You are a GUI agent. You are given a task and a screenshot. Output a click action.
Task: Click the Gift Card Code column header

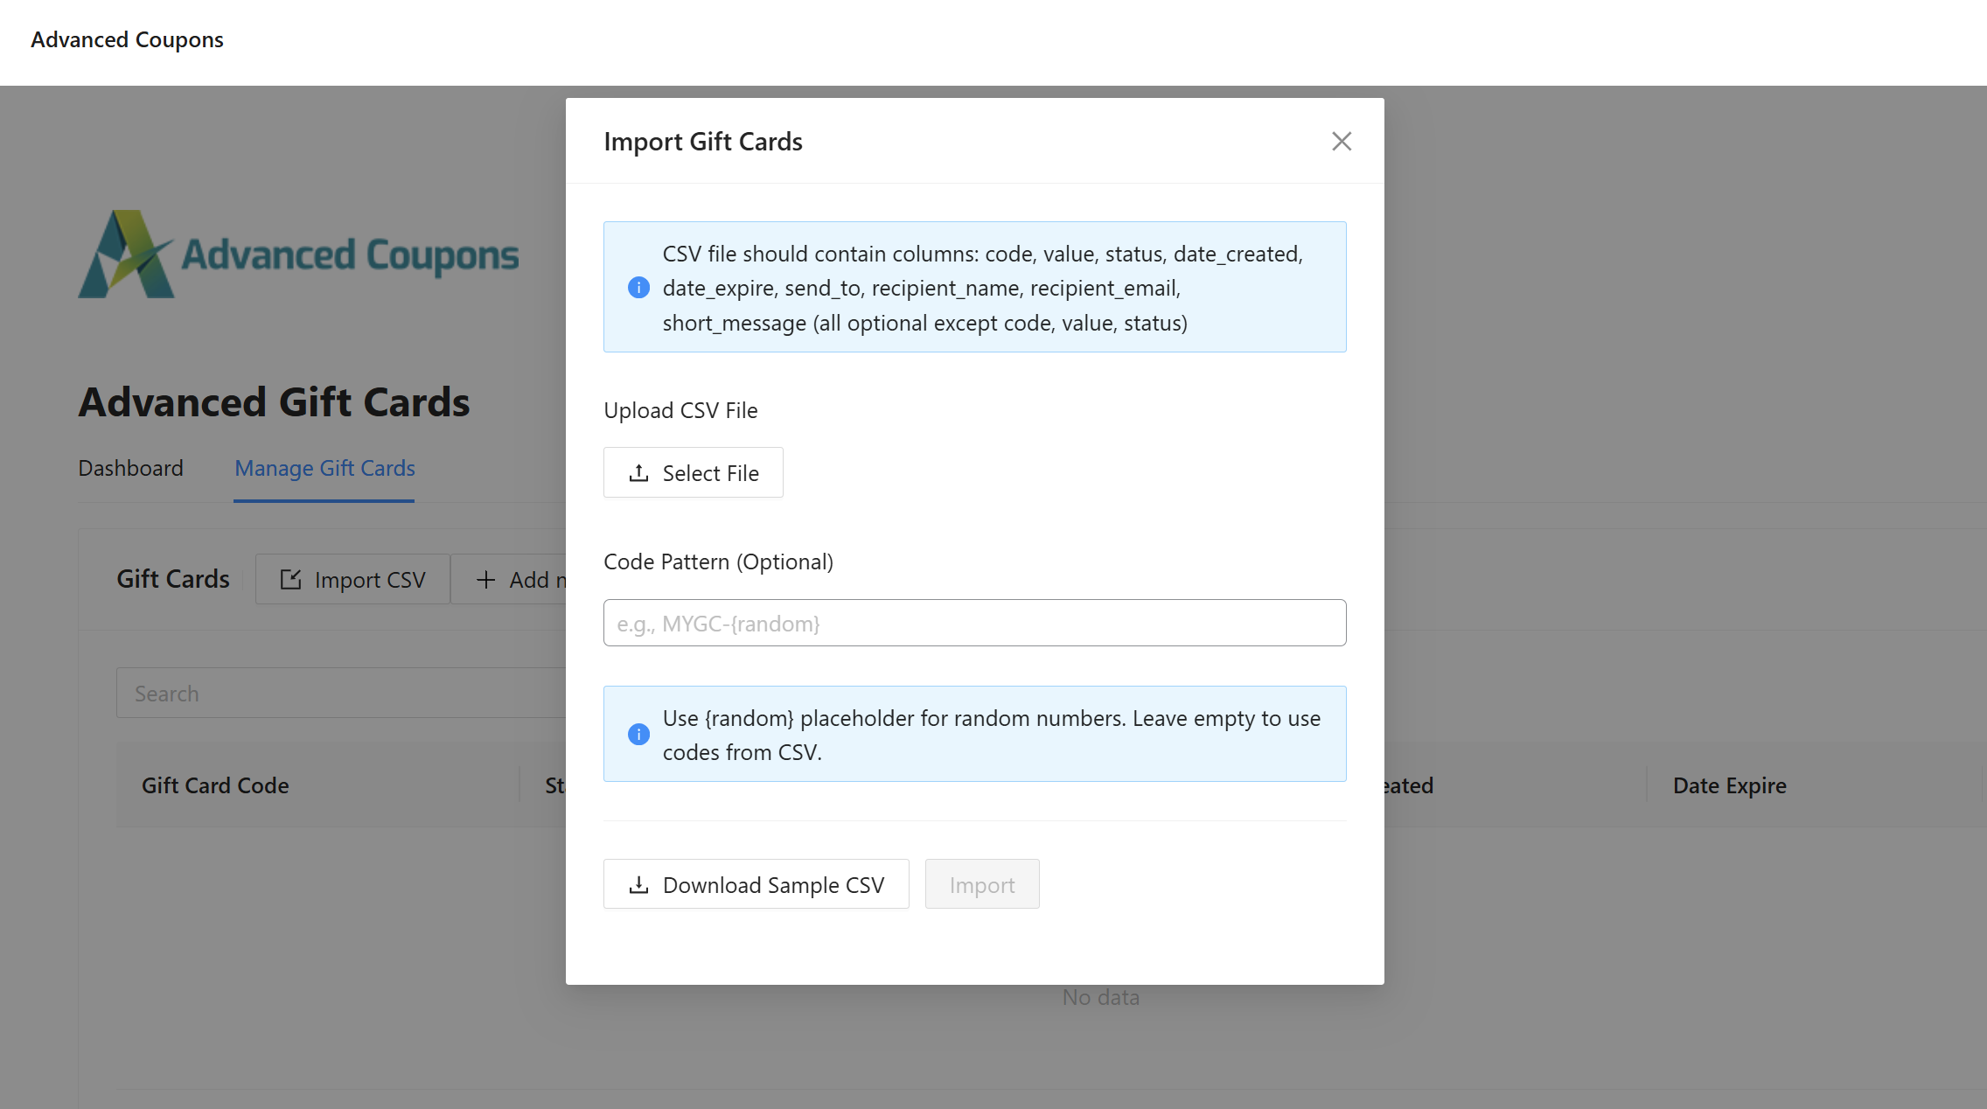(x=215, y=785)
